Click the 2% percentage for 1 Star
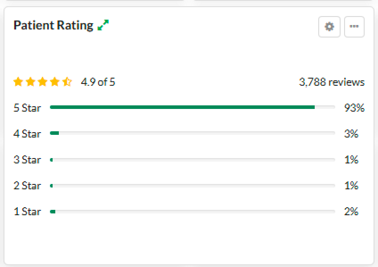The height and width of the screenshot is (267, 378). [351, 211]
